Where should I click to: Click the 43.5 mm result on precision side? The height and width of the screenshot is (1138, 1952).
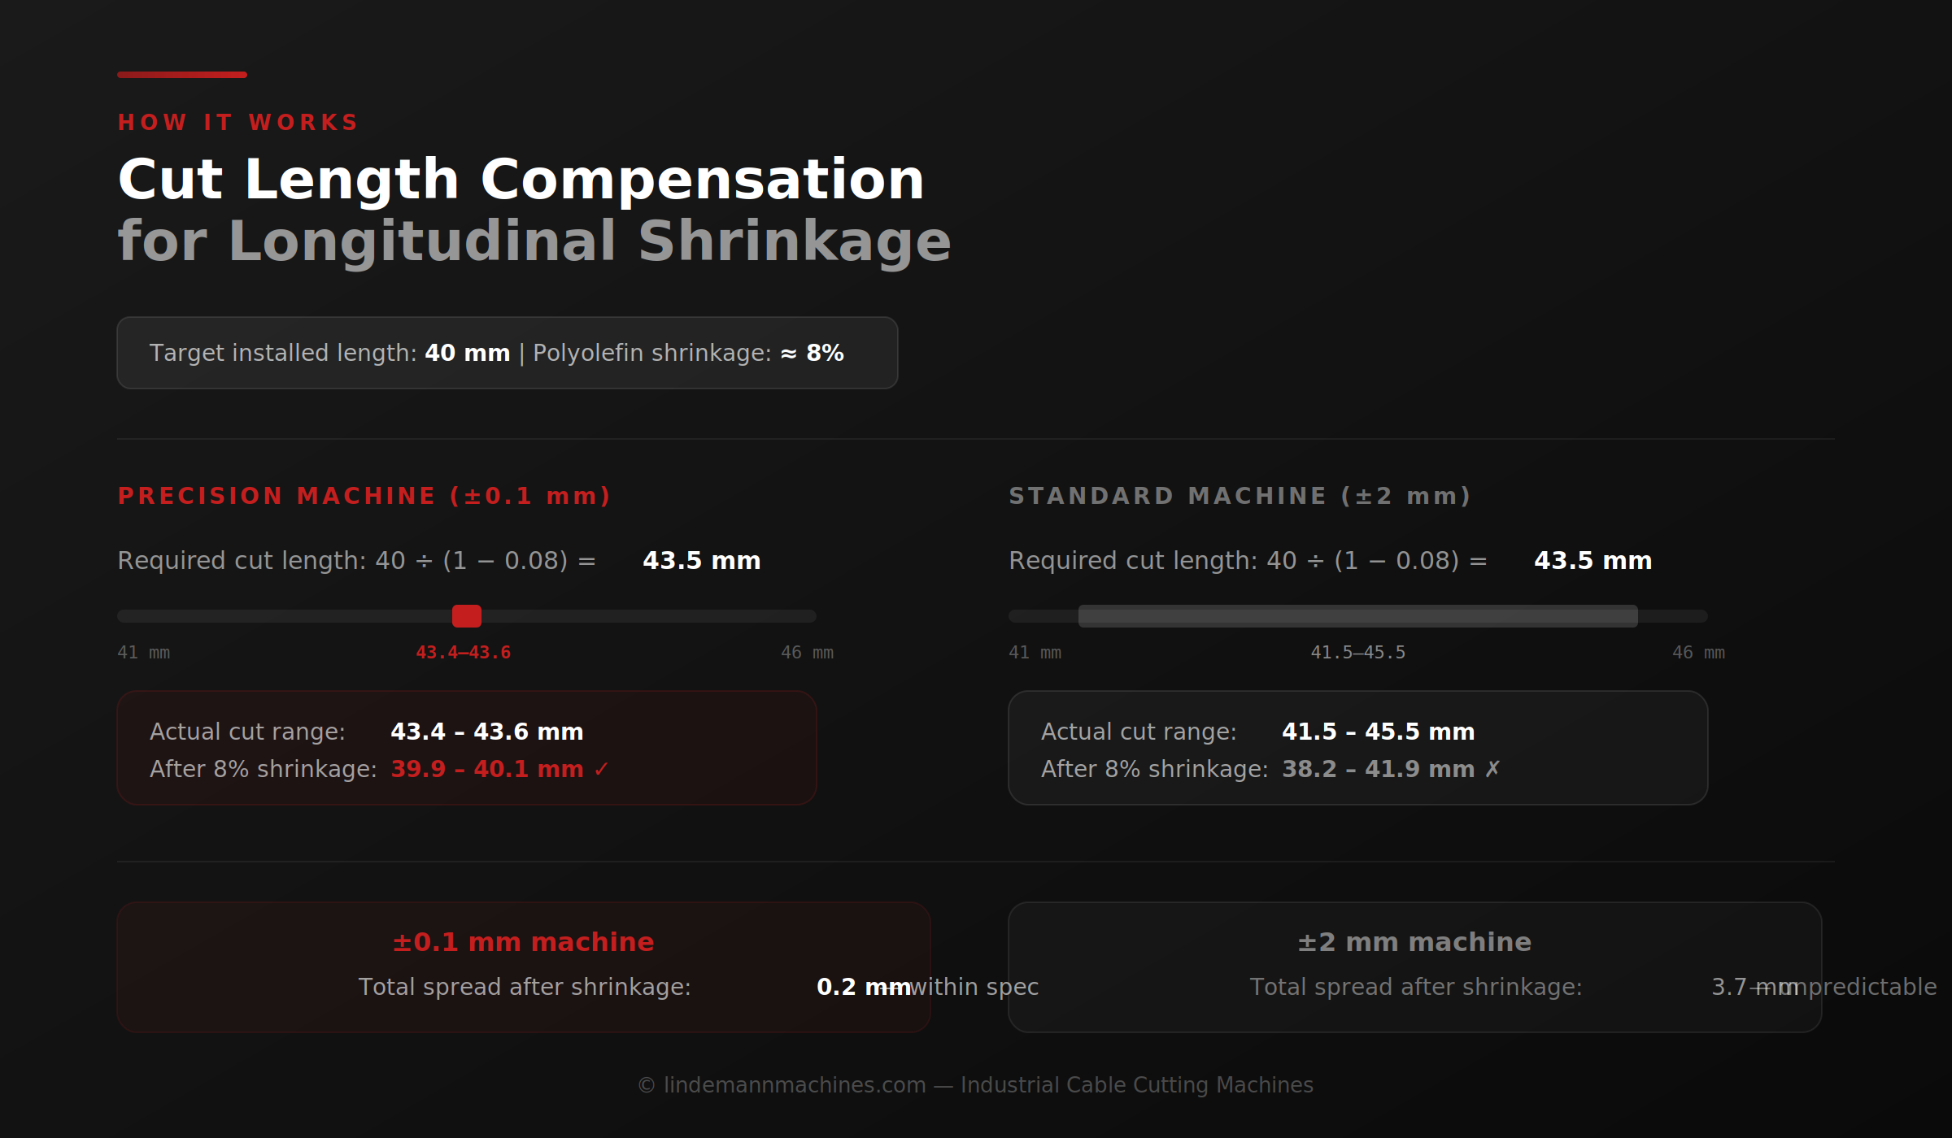(701, 560)
